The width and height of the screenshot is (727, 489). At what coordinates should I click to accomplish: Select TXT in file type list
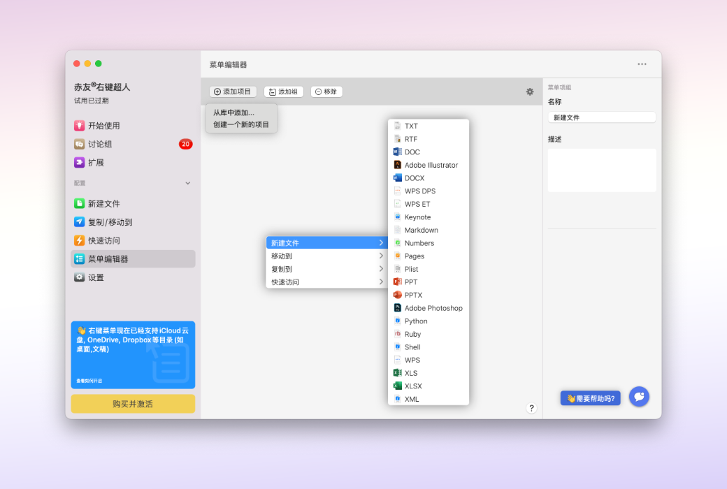[429, 126]
